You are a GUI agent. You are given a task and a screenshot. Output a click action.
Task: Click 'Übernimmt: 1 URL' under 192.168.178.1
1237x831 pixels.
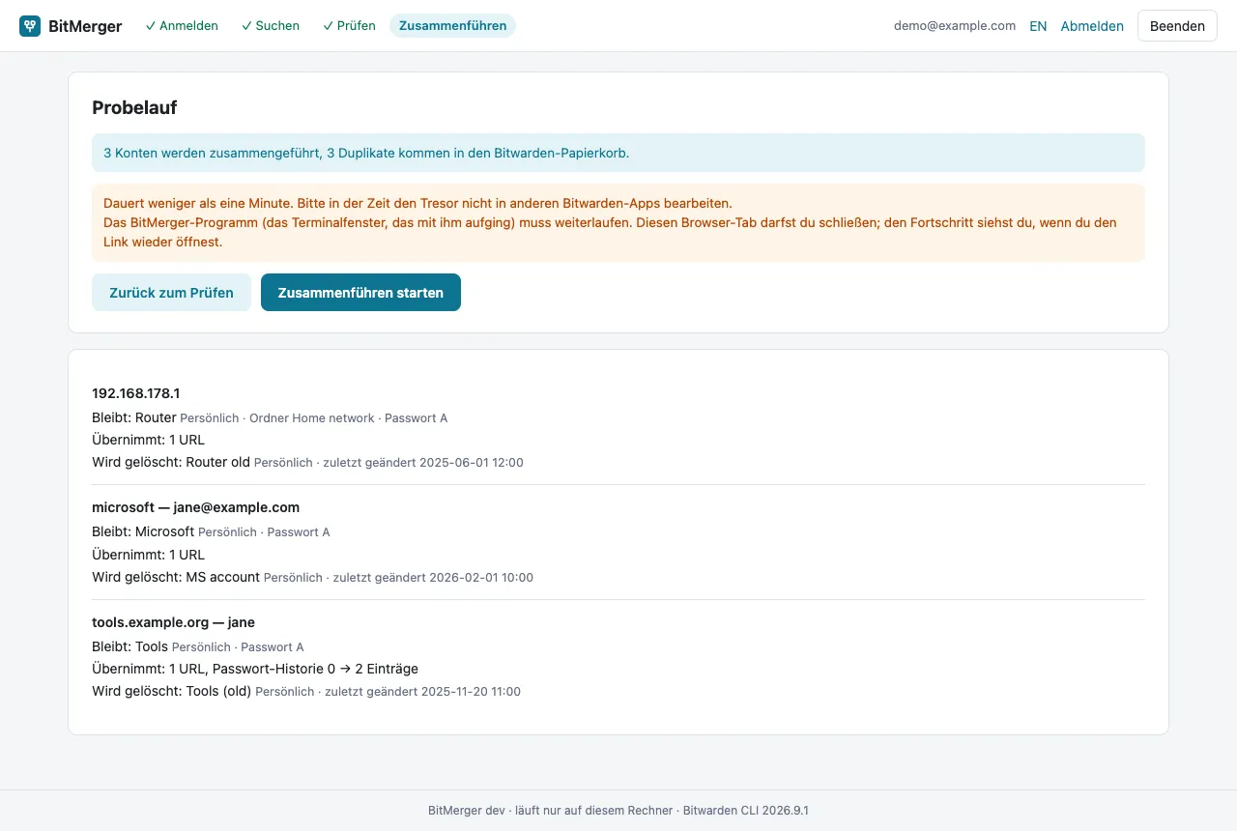[x=149, y=441]
